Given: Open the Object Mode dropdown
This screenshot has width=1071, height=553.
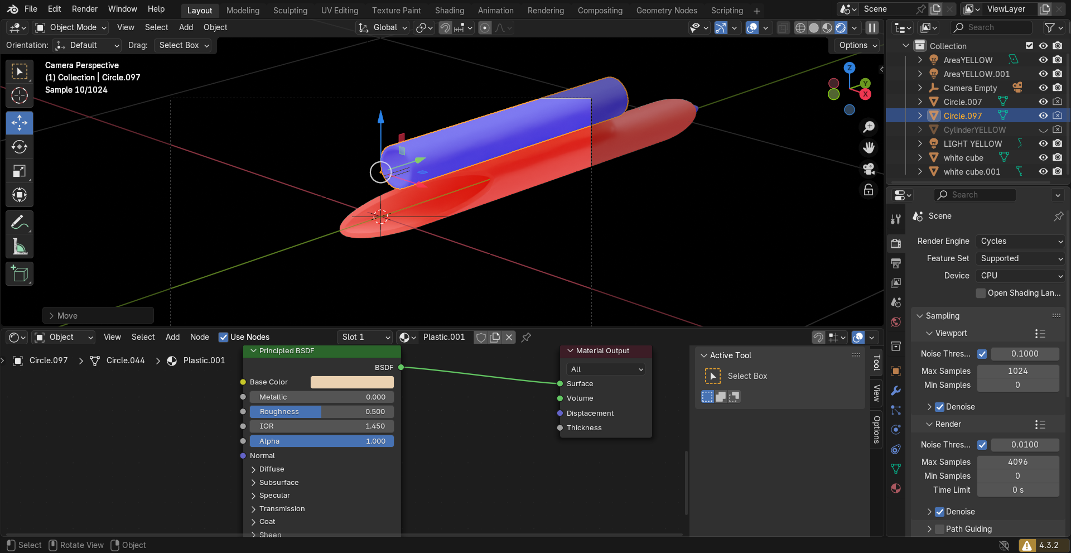Looking at the screenshot, I should pyautogui.click(x=70, y=27).
